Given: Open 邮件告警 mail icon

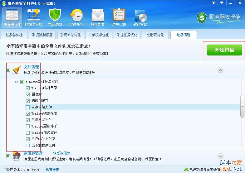Looking at the screenshot, I should pos(97,17).
